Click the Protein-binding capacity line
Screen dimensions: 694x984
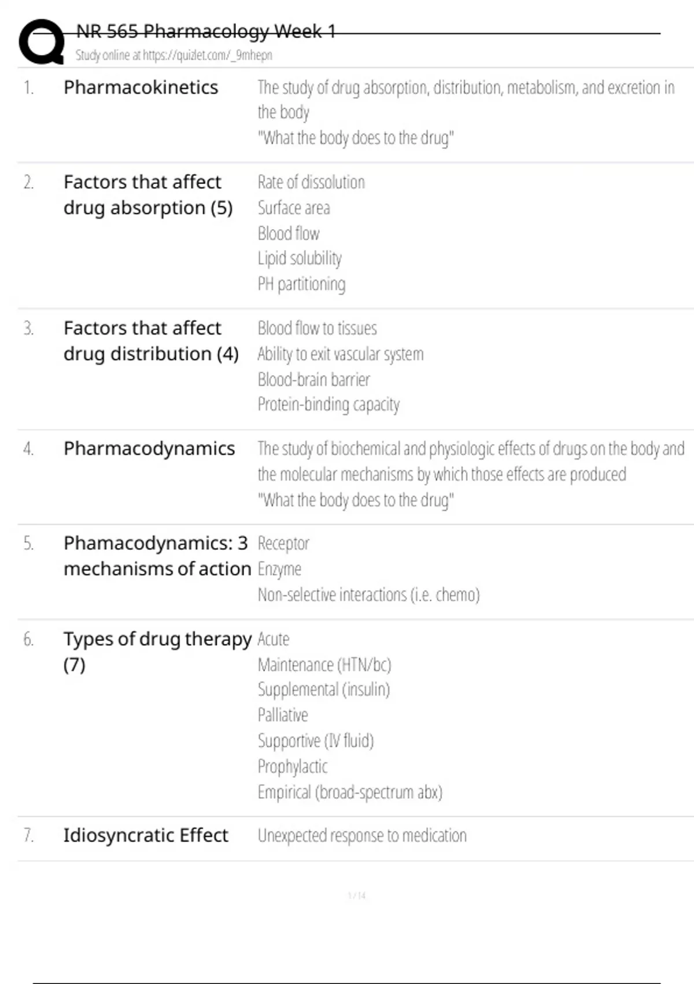coord(328,405)
